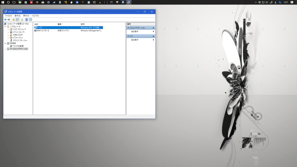Select コンピューターの管理 (ローカル) root node
The image size is (297, 167).
(x=18, y=24)
